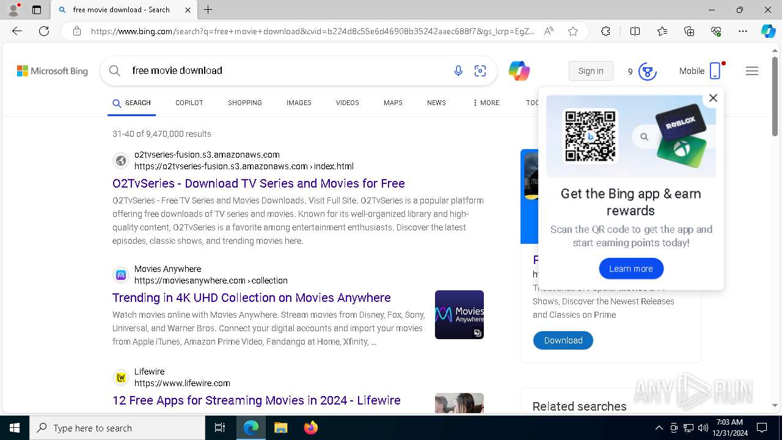This screenshot has height=440, width=782.
Task: Click the Movies Anywhere site favicon
Action: [x=121, y=275]
